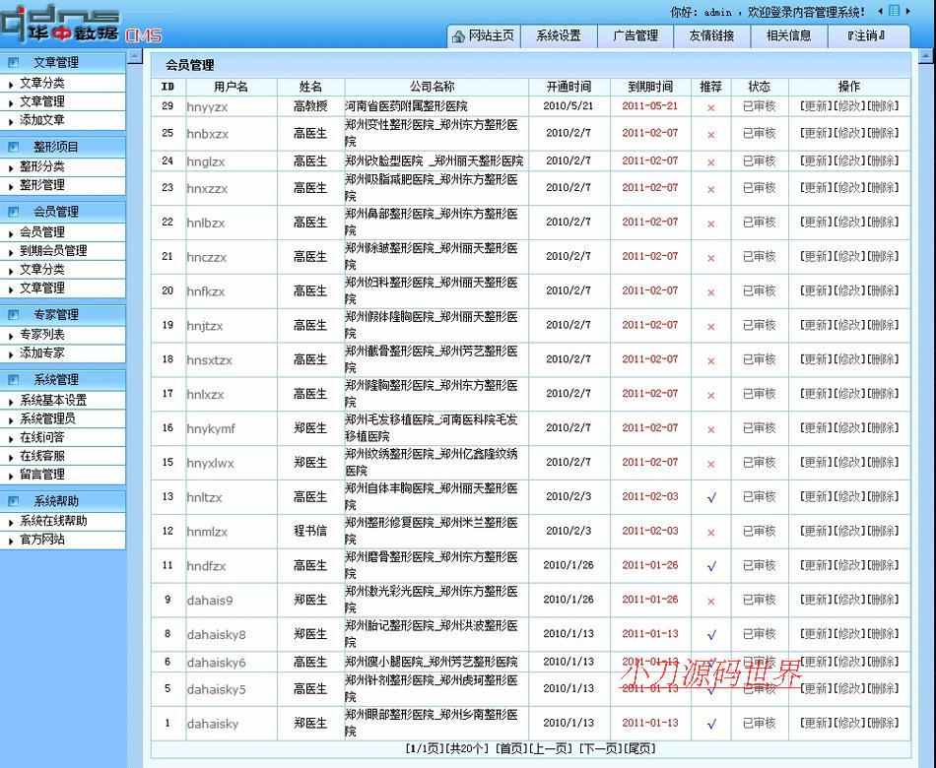Click the right arrow in the top-right header
This screenshot has width=936, height=768.
click(908, 12)
